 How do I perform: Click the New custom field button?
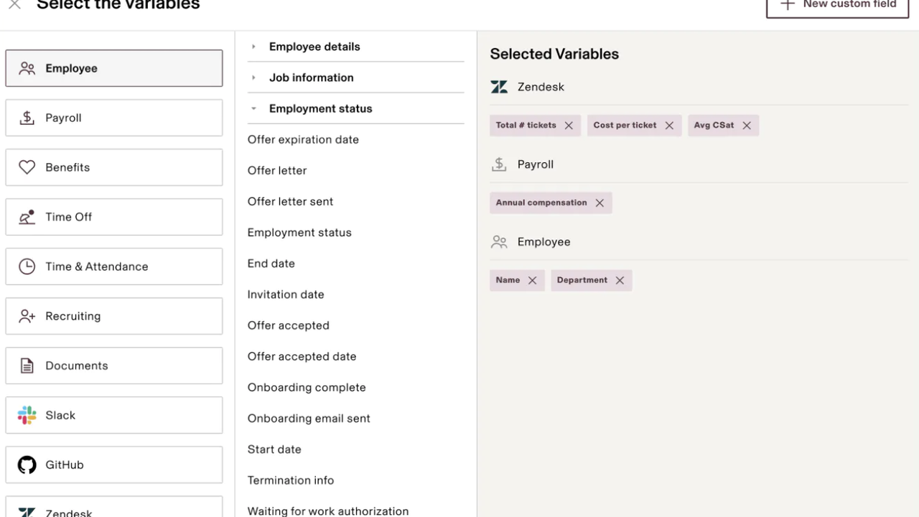click(x=837, y=6)
